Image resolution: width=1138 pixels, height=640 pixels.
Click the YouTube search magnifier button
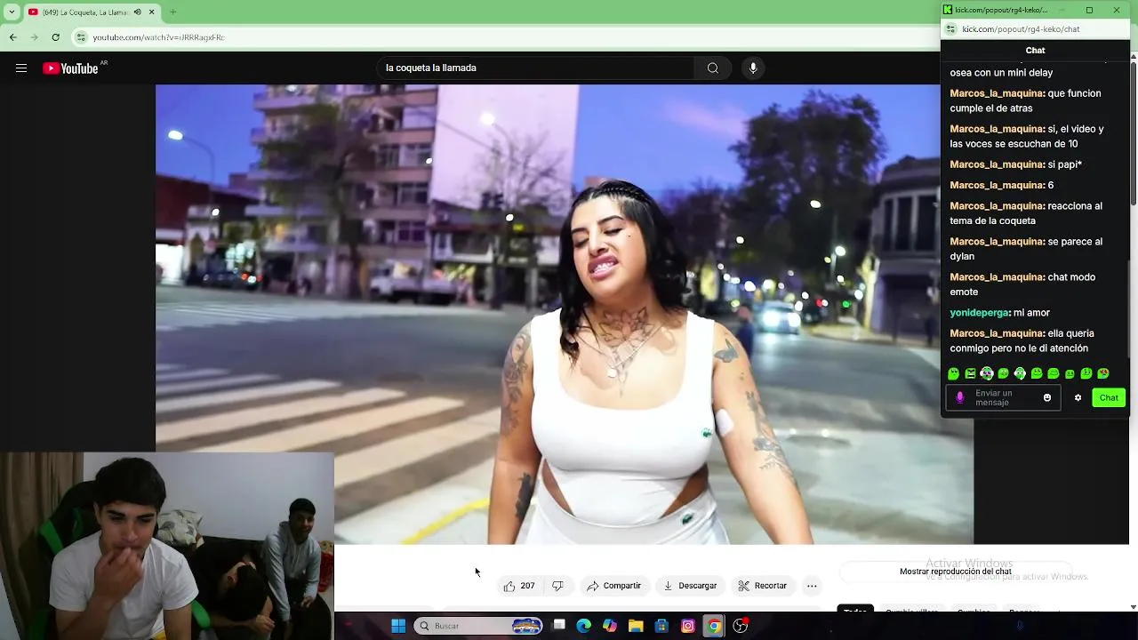[x=713, y=68]
